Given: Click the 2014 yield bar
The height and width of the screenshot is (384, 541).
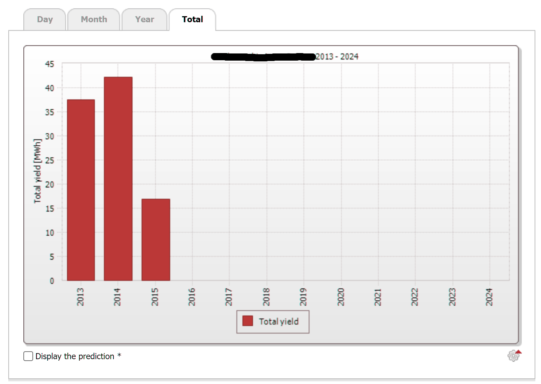Looking at the screenshot, I should 118,179.
